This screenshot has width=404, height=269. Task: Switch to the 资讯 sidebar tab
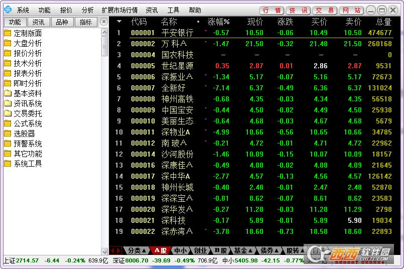point(38,22)
